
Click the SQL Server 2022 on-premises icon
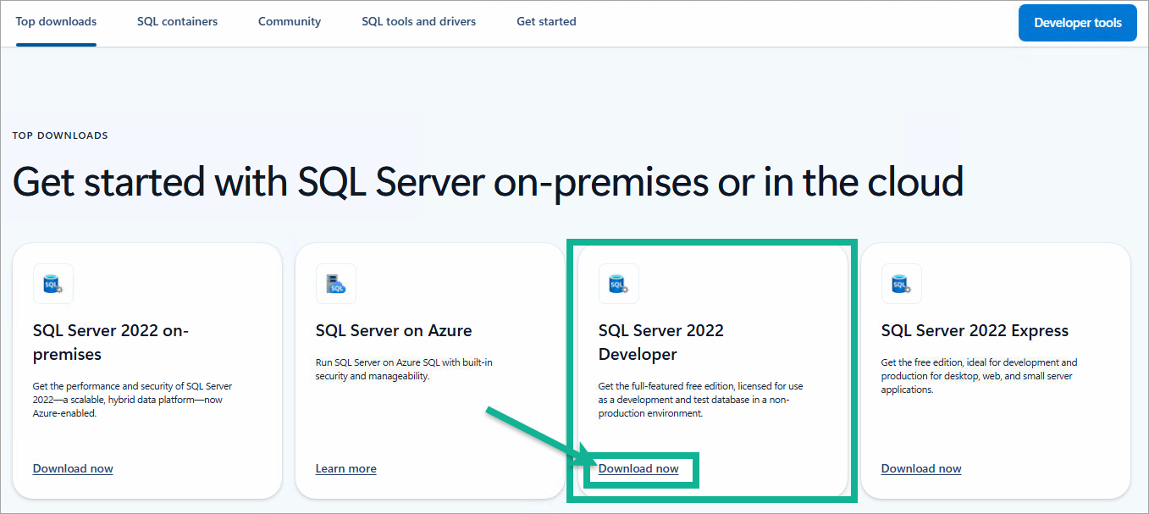point(53,284)
